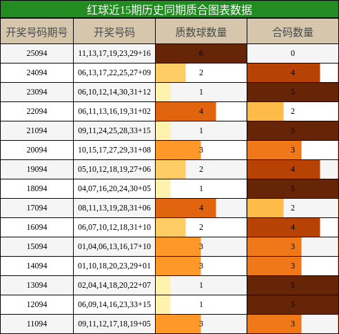Select draw numbers 01,10,18,20,23,29+01
The image size is (339, 334).
(114, 266)
